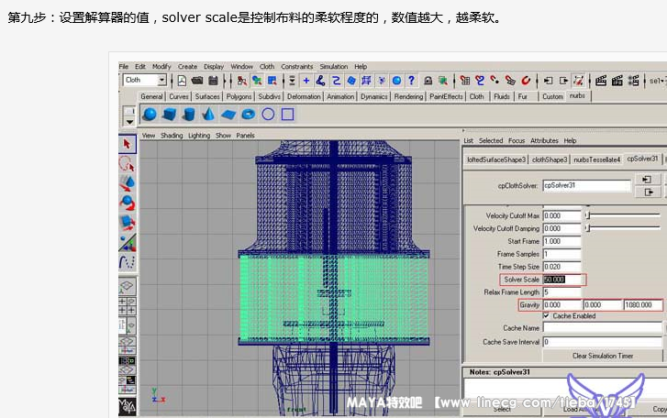Click the cone primitive shelf icon

(x=208, y=115)
